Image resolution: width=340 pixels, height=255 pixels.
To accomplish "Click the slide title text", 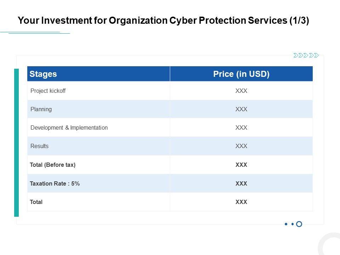I will [x=163, y=21].
